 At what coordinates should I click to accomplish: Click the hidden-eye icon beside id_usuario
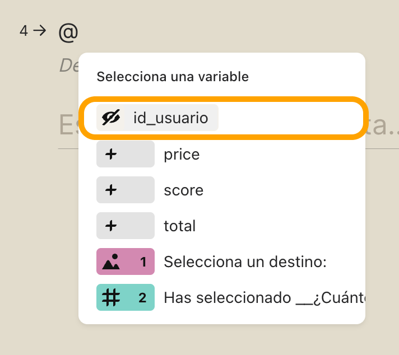[x=111, y=118]
